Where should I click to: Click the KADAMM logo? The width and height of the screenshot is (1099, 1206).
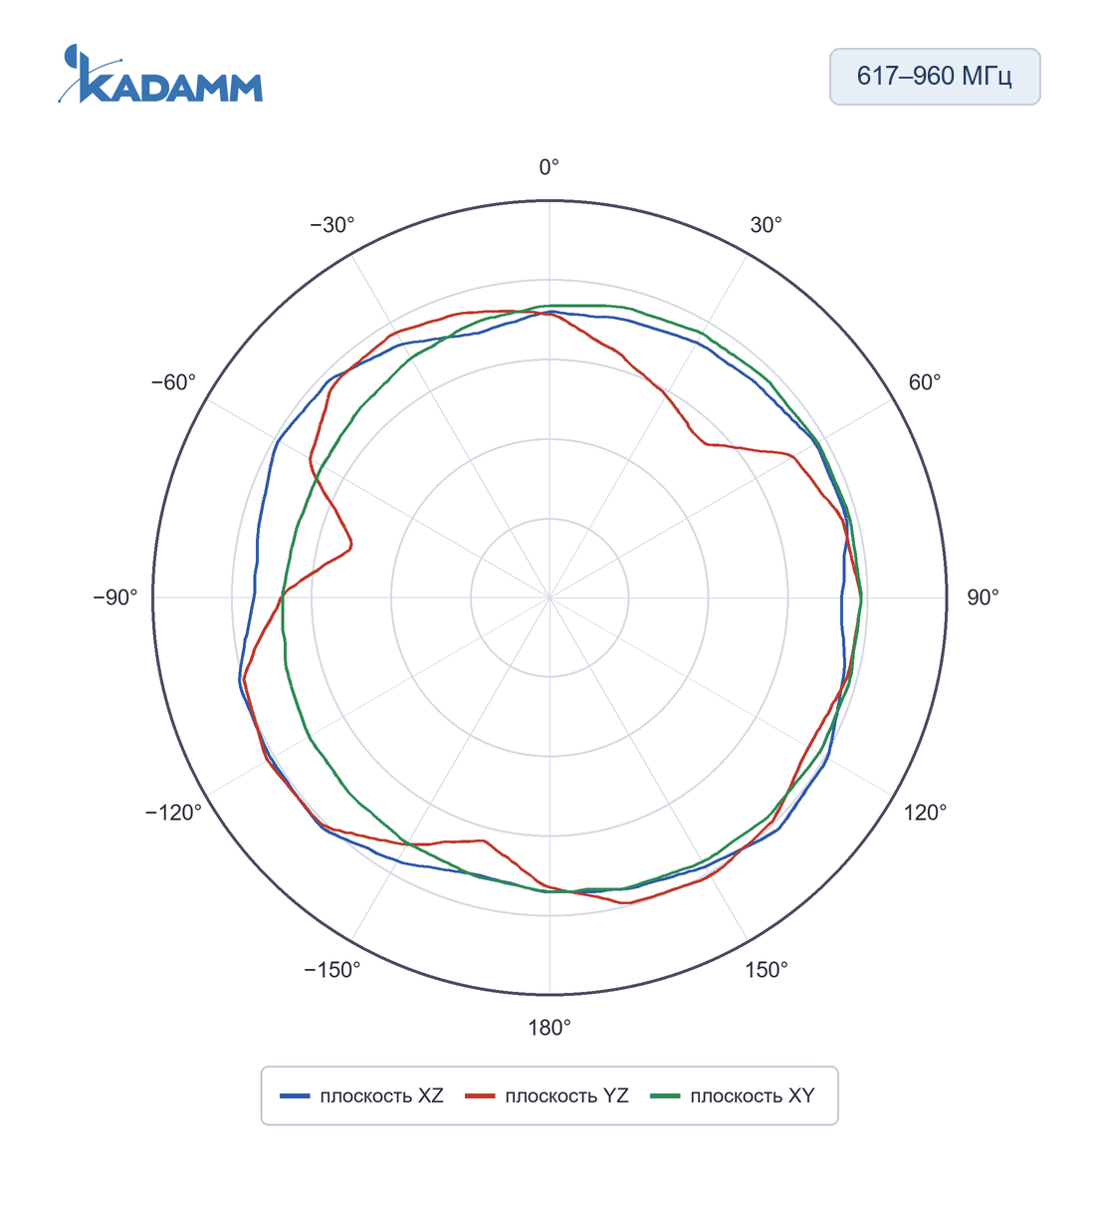point(160,74)
